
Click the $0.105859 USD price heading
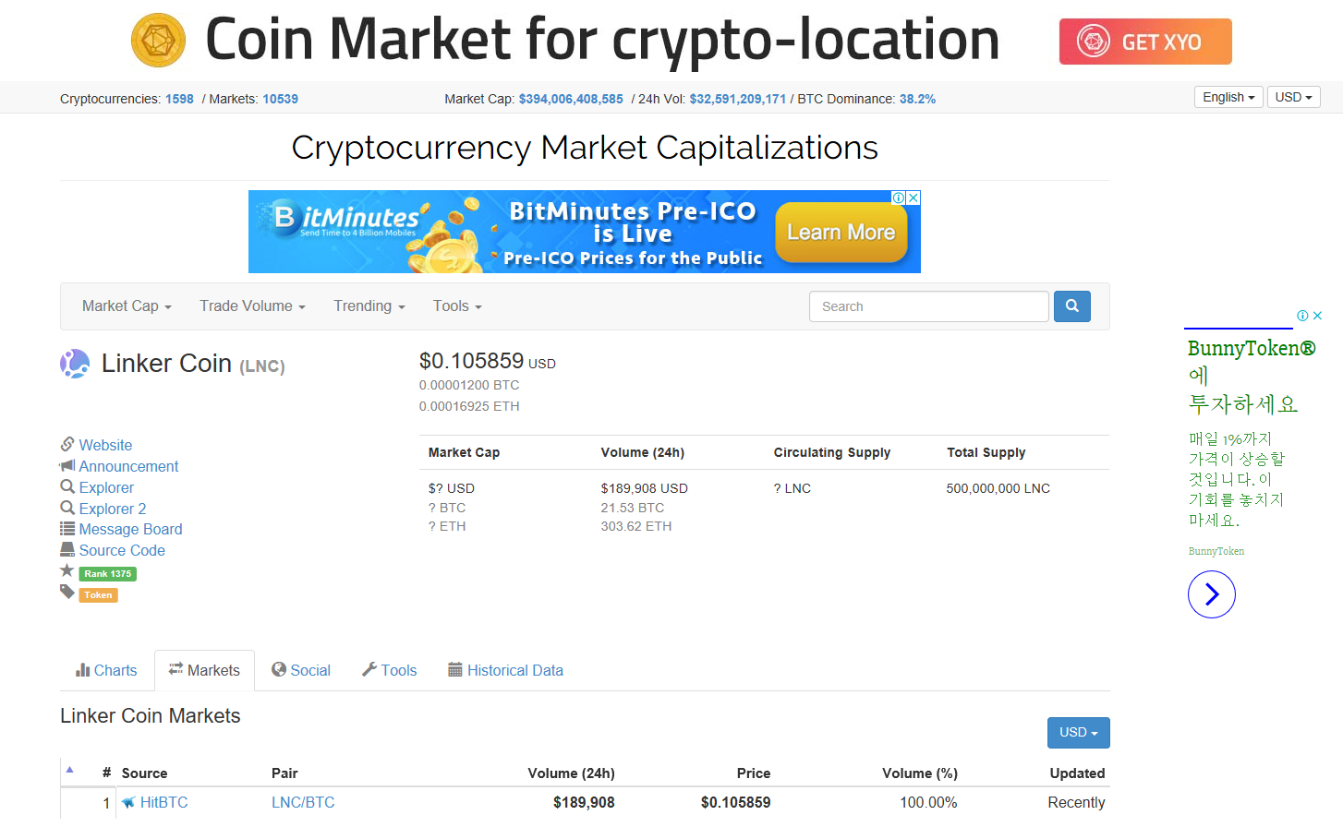(x=488, y=361)
